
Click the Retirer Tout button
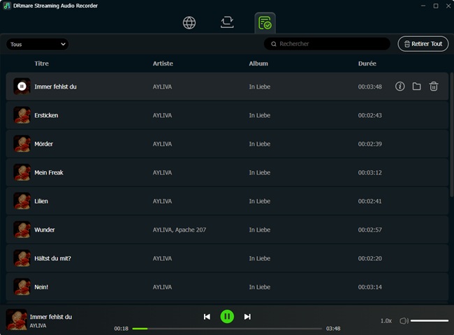click(423, 44)
